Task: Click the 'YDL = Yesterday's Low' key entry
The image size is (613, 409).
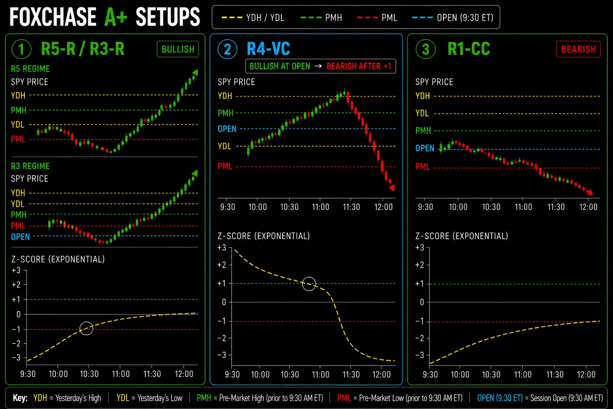Action: tap(149, 398)
